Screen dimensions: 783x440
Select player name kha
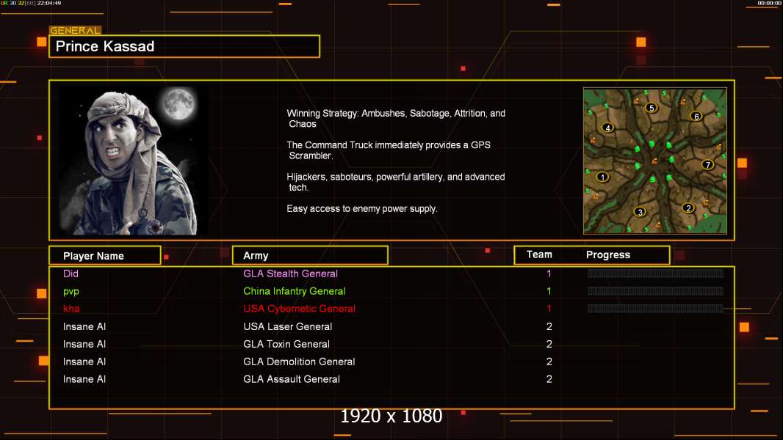click(x=71, y=309)
